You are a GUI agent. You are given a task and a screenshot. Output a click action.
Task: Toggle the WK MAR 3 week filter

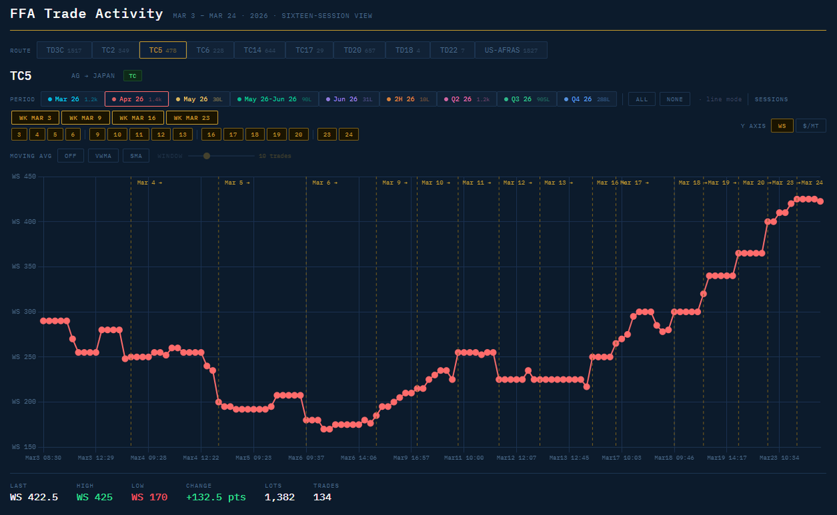click(x=36, y=118)
